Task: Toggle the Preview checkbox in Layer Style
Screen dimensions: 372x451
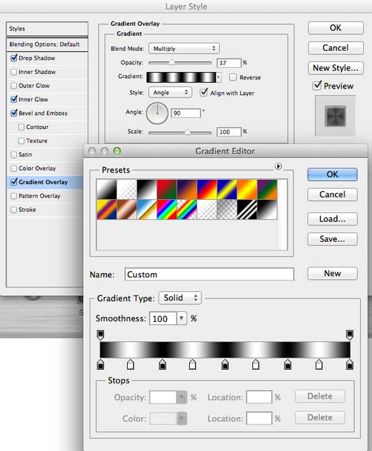Action: point(317,86)
